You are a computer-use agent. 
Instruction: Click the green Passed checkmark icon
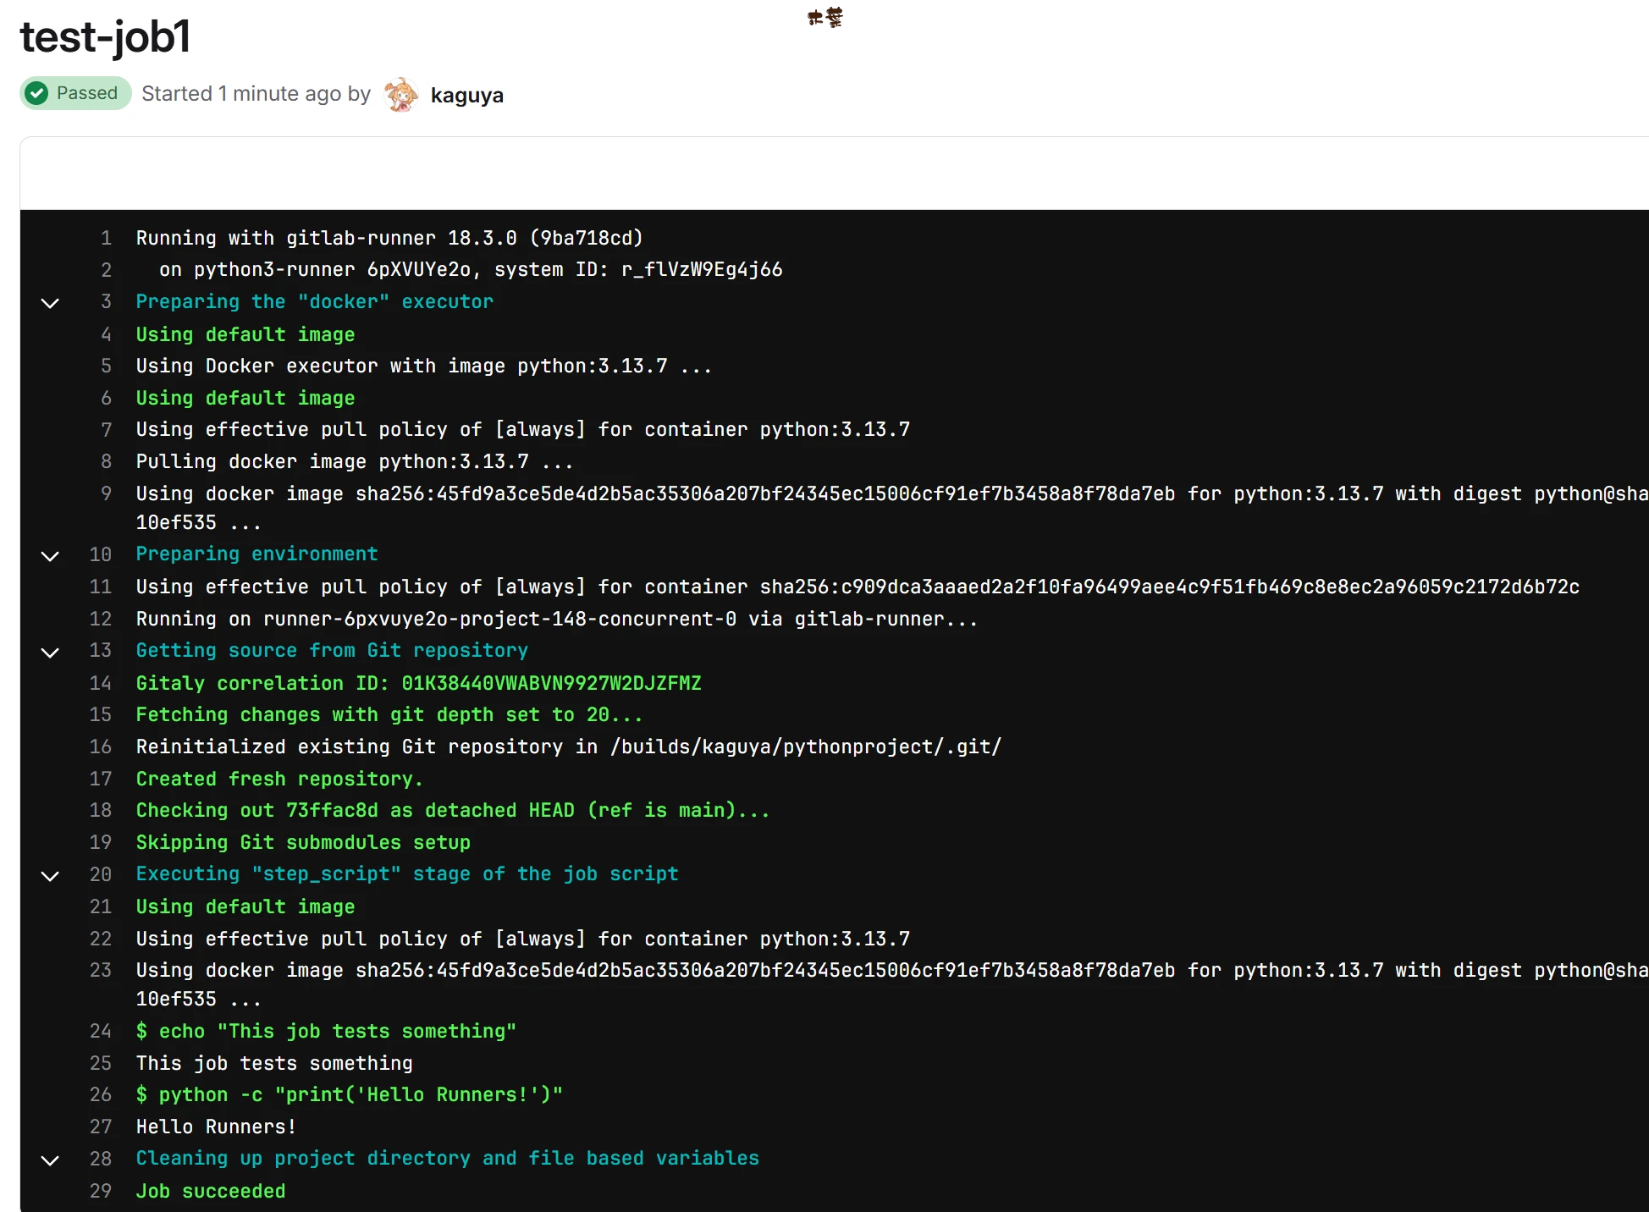(x=36, y=93)
